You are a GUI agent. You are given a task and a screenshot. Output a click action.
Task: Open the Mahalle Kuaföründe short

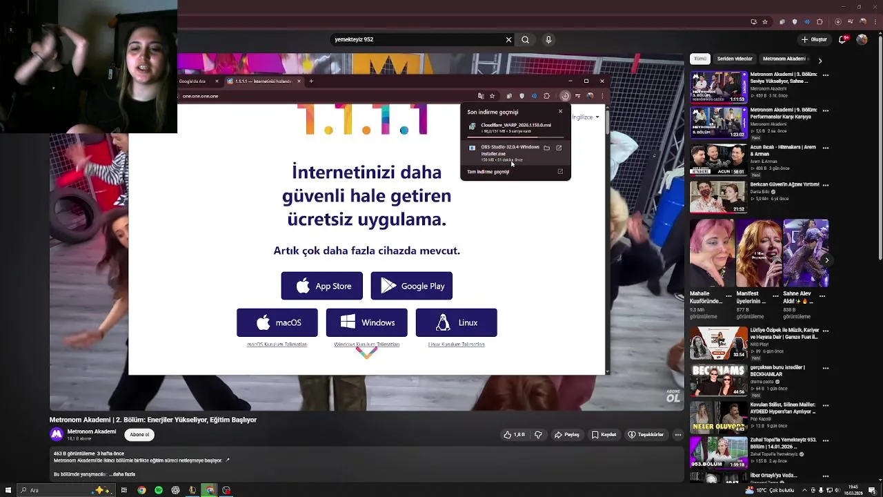point(712,253)
